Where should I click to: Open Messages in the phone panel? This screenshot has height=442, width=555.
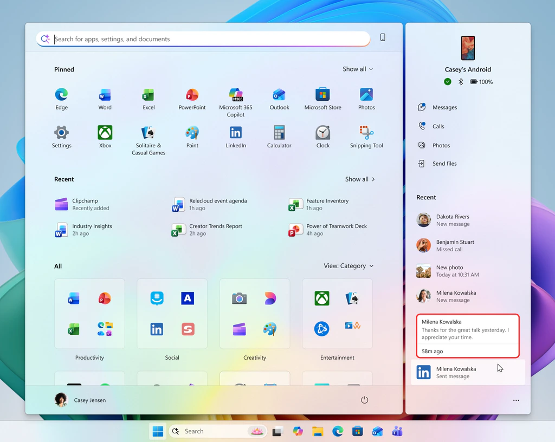pos(437,107)
